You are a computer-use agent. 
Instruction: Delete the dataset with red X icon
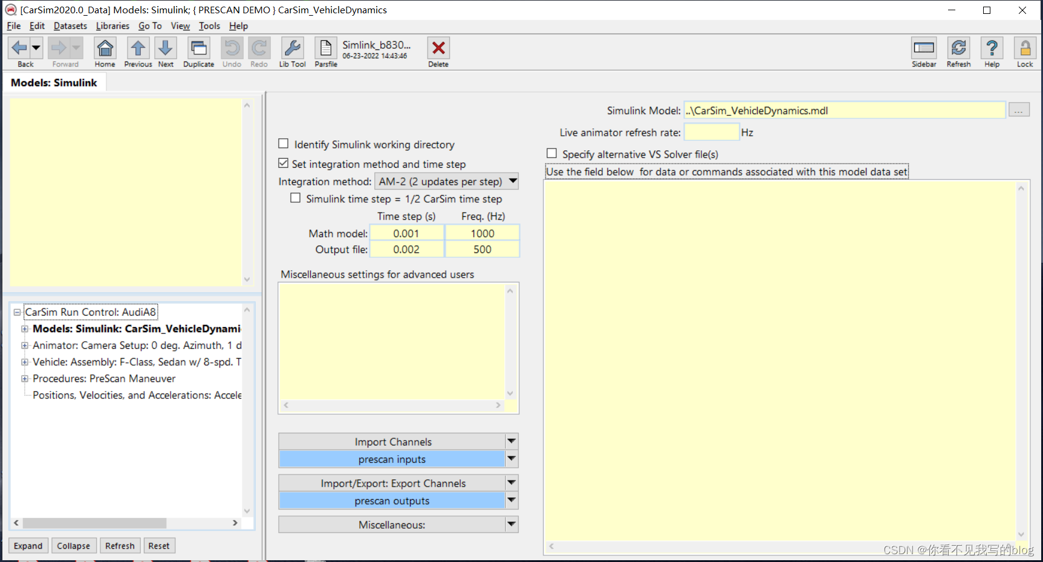[x=438, y=48]
